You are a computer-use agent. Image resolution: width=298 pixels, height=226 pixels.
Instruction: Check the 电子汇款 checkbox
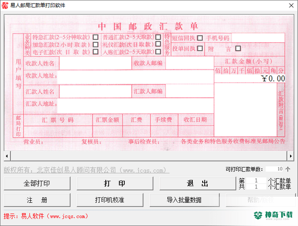pos(95,52)
